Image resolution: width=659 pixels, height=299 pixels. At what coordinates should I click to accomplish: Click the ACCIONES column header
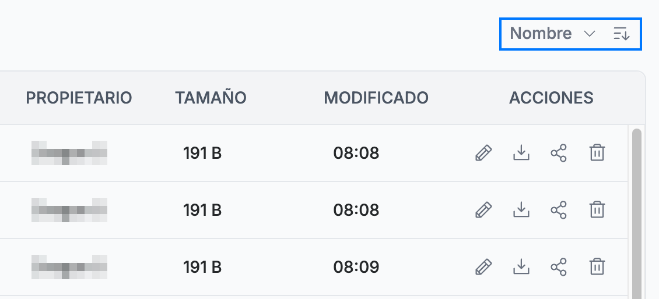552,98
